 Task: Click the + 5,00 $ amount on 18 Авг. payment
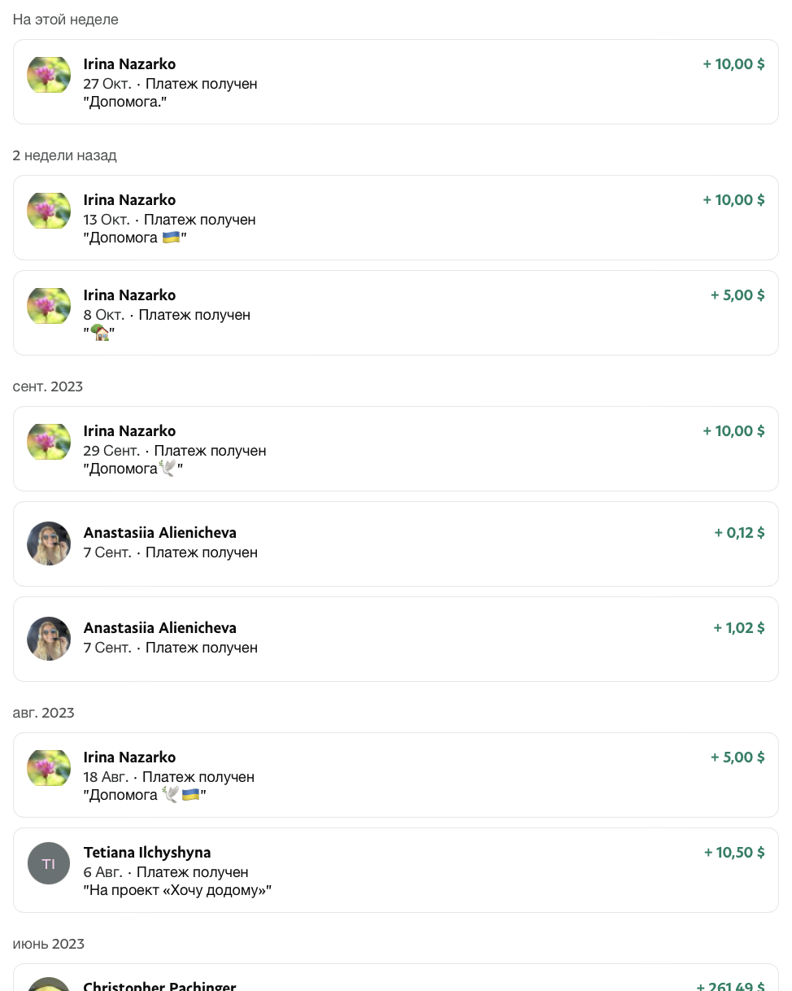pos(738,757)
